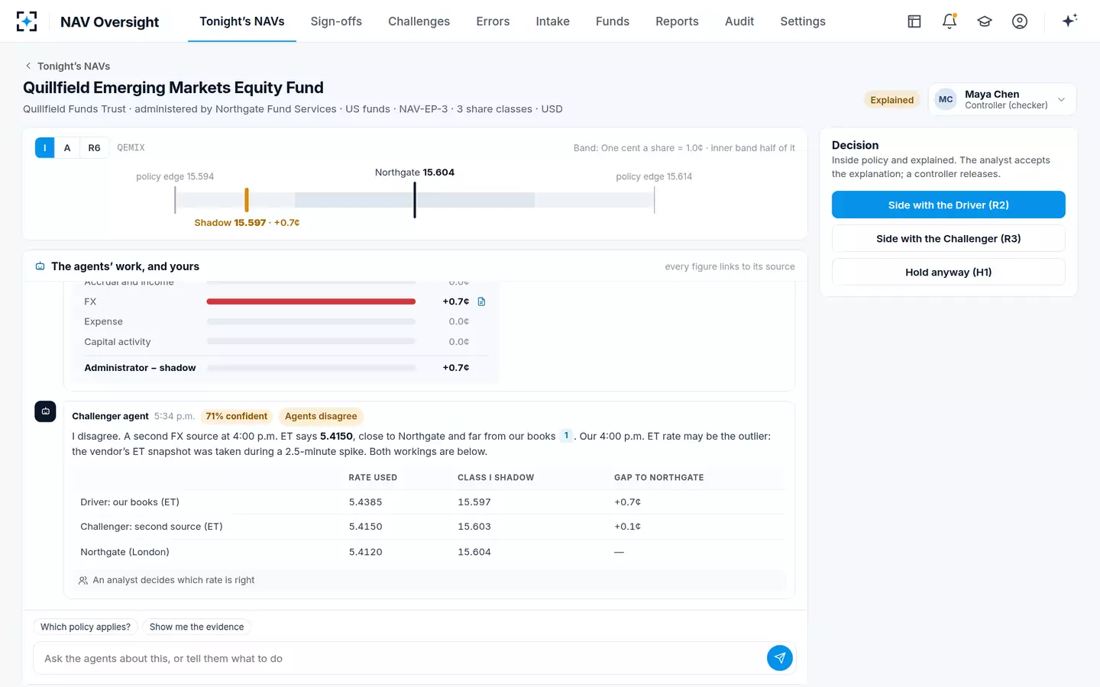Click the Northgate (London) row label
The image size is (1100, 687).
tap(125, 552)
